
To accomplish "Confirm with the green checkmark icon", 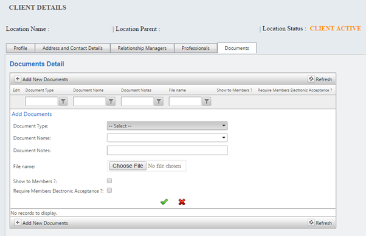I will [x=164, y=202].
